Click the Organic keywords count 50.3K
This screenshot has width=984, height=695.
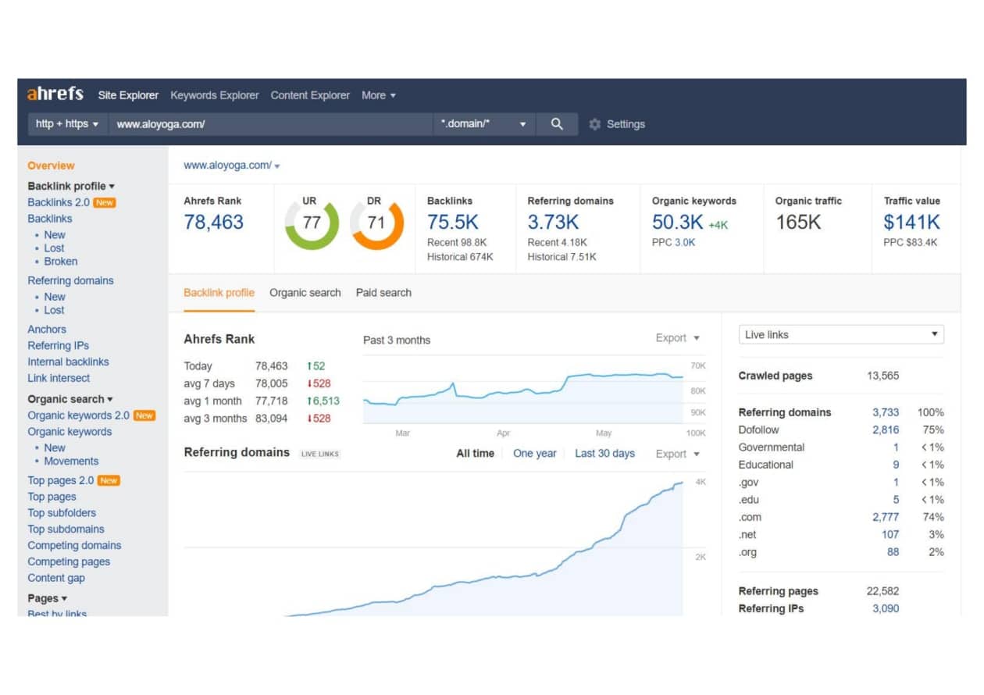point(678,223)
